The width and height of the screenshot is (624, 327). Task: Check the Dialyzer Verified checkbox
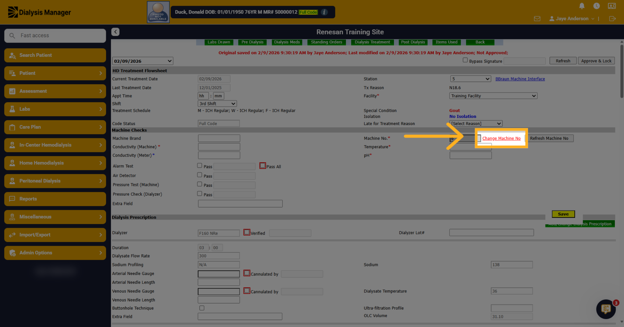tap(247, 232)
